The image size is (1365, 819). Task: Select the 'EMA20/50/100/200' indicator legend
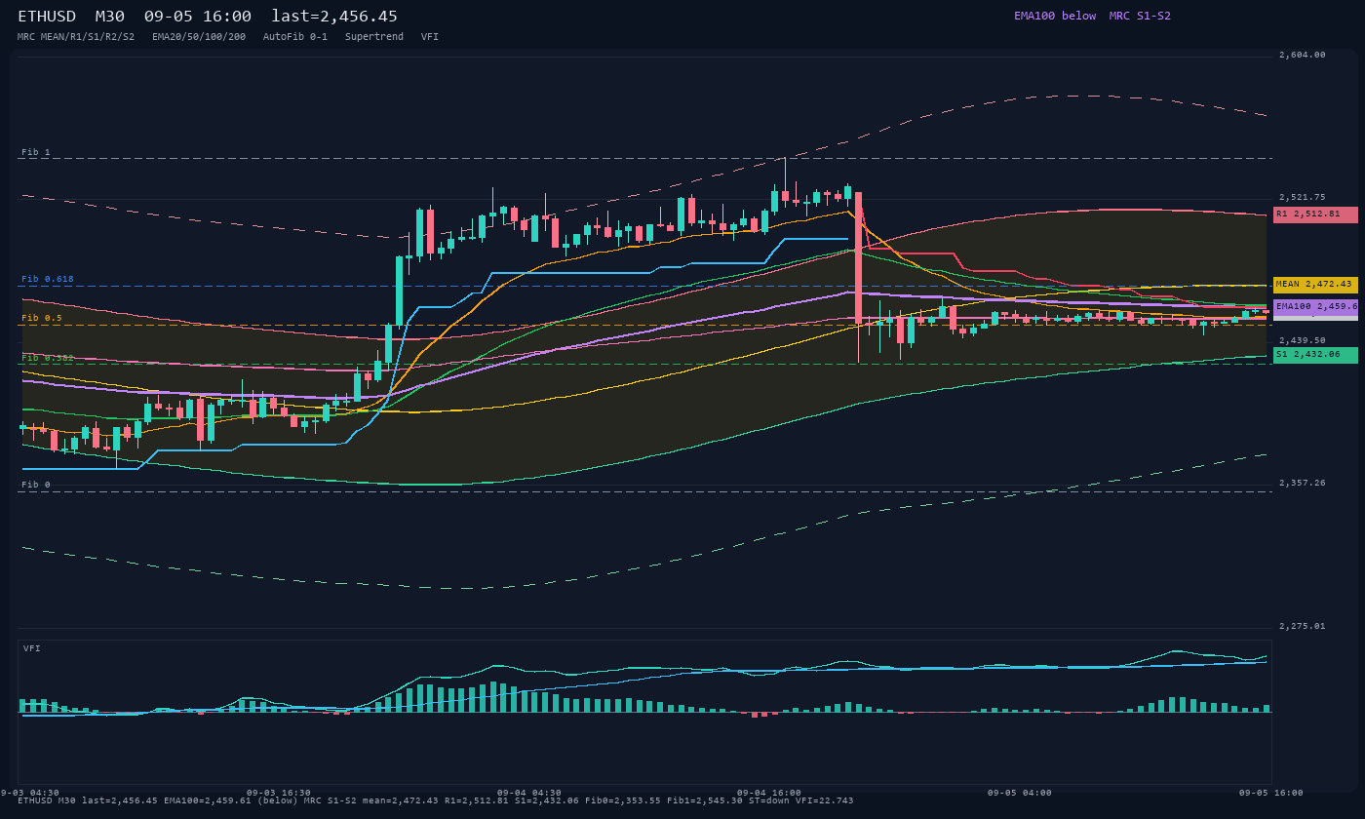pyautogui.click(x=199, y=37)
